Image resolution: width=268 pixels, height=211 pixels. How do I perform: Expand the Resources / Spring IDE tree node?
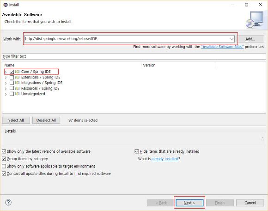pyautogui.click(x=6, y=89)
